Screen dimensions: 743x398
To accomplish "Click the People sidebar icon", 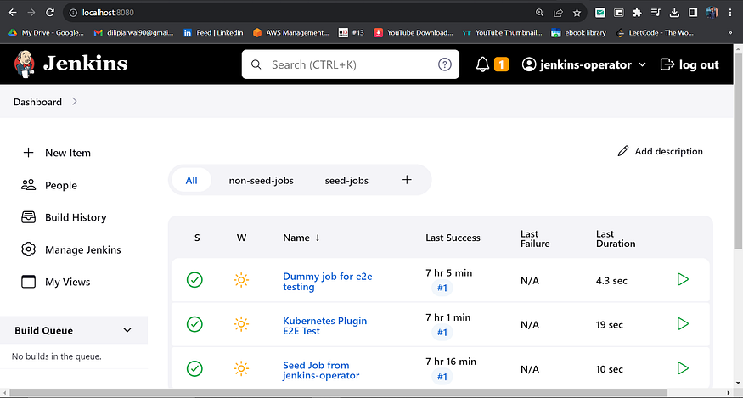I will pyautogui.click(x=28, y=185).
